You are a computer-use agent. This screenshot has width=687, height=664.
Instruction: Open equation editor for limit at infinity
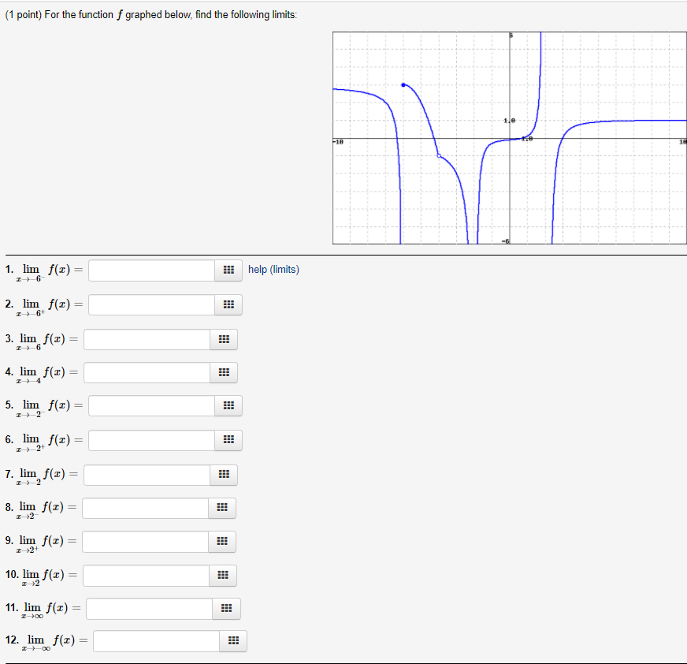tap(227, 608)
